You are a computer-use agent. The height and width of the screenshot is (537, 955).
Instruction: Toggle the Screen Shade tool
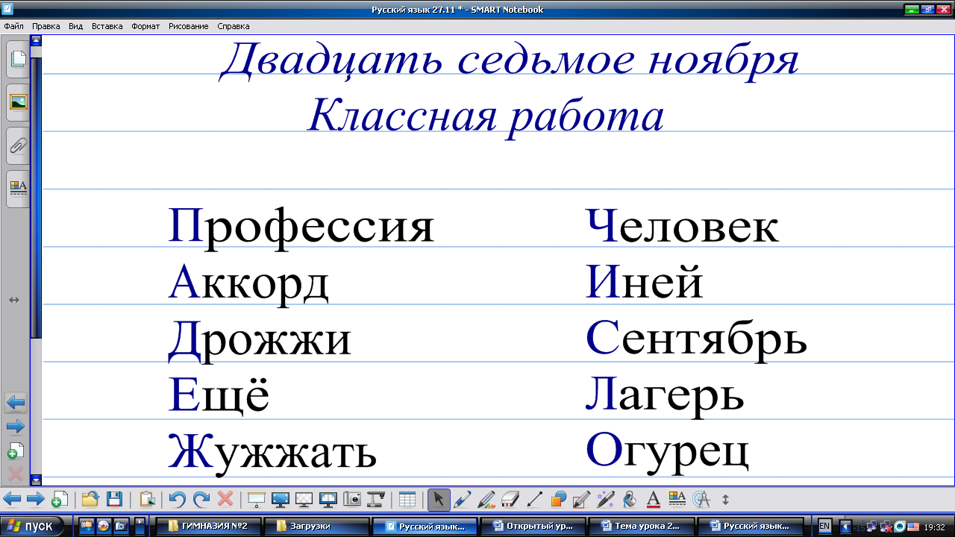coord(256,499)
